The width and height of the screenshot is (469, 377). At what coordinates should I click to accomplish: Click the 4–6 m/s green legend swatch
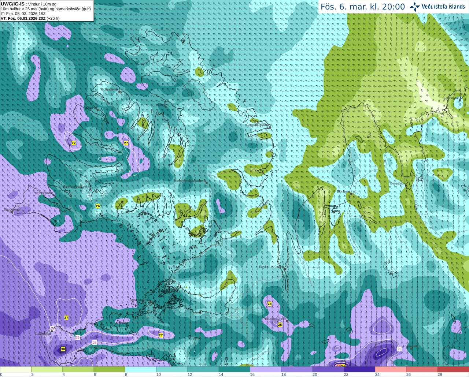[x=78, y=369]
